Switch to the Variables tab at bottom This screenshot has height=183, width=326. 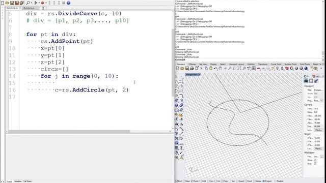pyautogui.click(x=18, y=181)
